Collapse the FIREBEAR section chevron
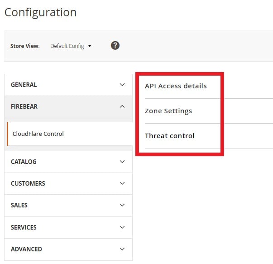This screenshot has height=264, width=273. click(x=122, y=106)
